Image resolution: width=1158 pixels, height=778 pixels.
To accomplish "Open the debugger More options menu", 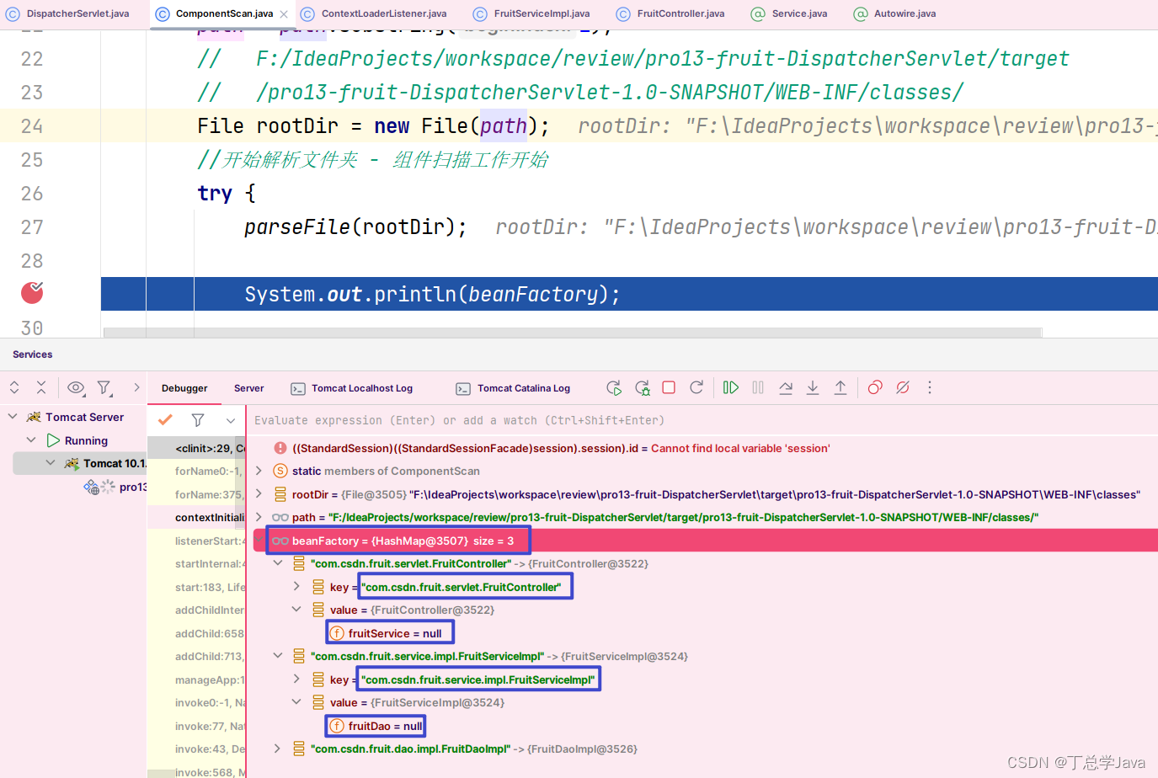I will pyautogui.click(x=930, y=387).
